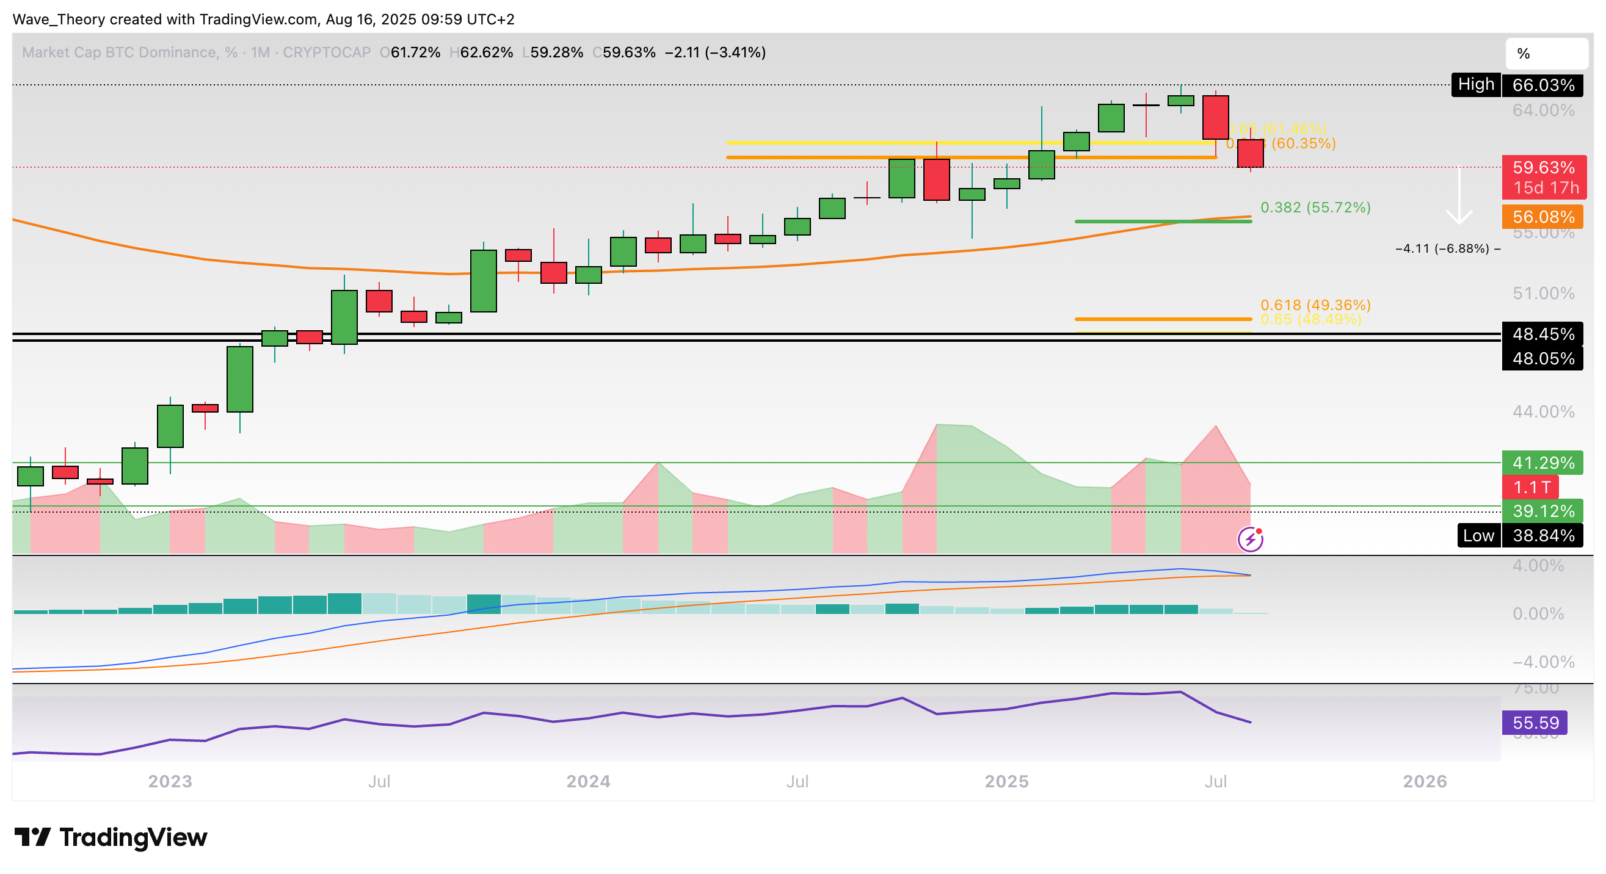Viewport: 1606px width, 874px height.
Task: Click the High label tag
Action: click(1475, 85)
